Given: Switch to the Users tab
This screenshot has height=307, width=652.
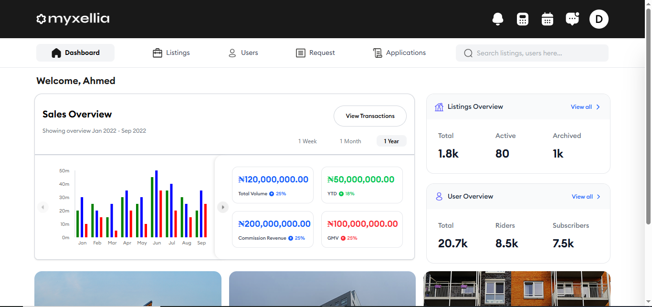Looking at the screenshot, I should [243, 53].
